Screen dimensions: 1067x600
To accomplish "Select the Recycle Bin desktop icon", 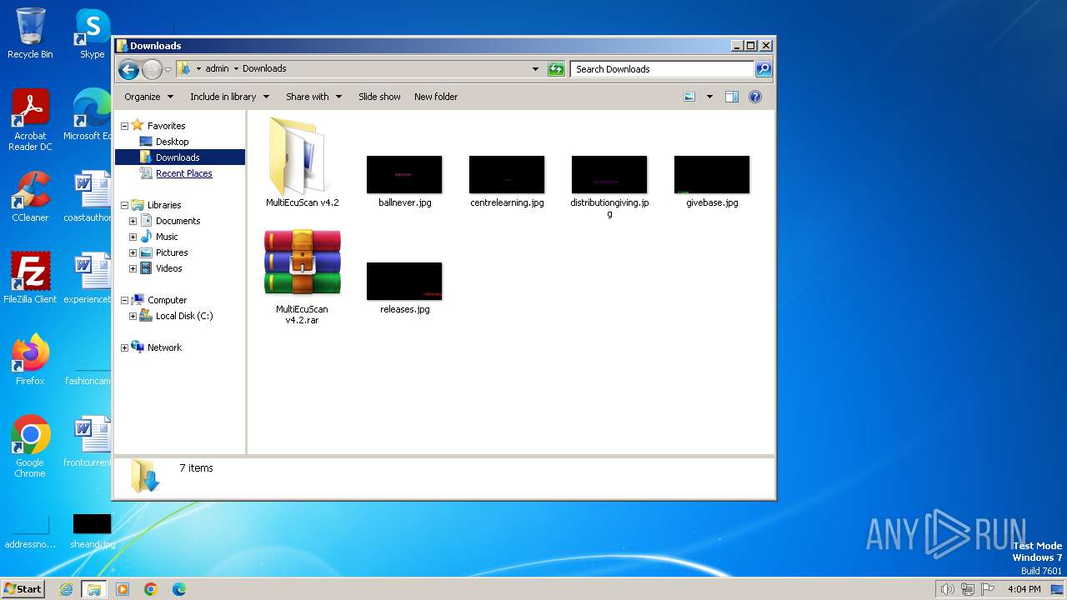I will pos(30,33).
